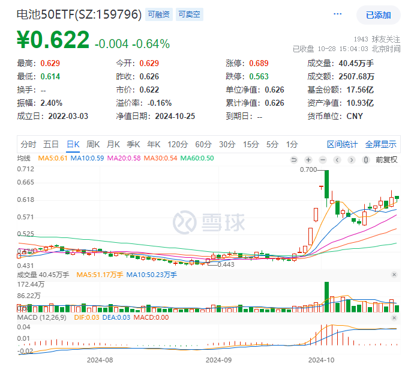The image size is (414, 366).
Task: Click the 0.700 high price marker
Action: [x=308, y=169]
